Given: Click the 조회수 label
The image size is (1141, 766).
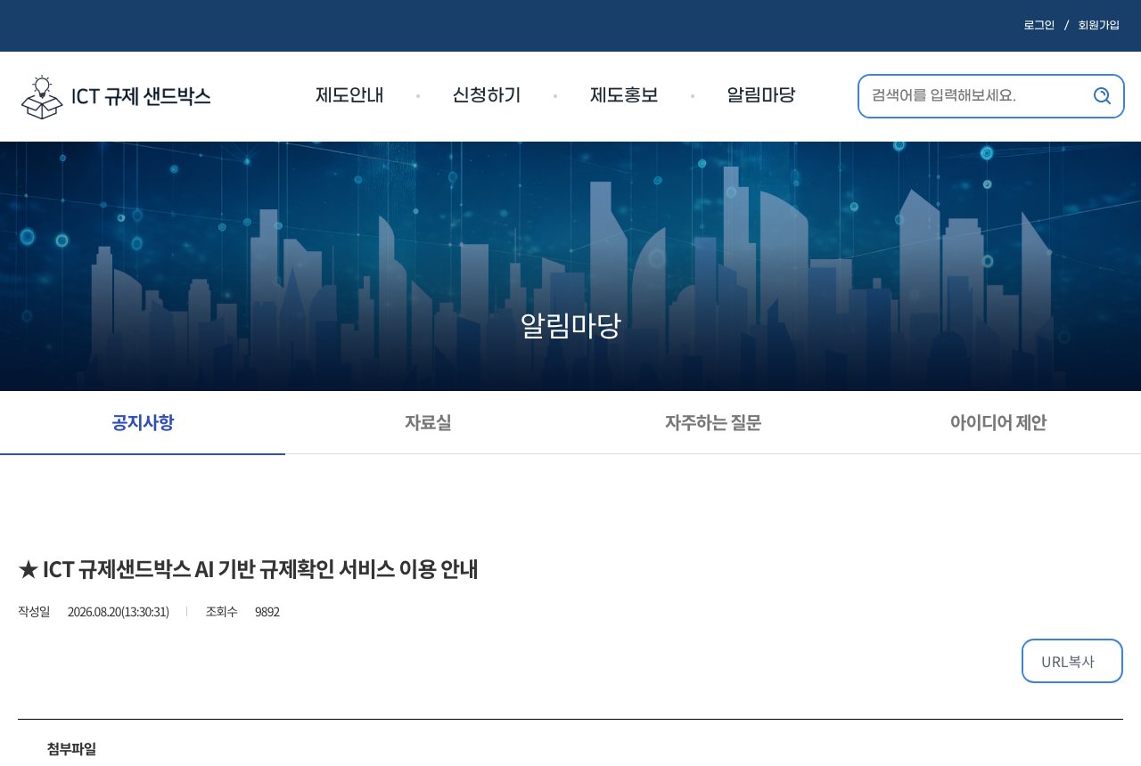Looking at the screenshot, I should point(222,611).
